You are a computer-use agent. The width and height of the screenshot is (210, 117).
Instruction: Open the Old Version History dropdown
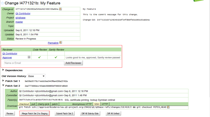tap(36, 76)
